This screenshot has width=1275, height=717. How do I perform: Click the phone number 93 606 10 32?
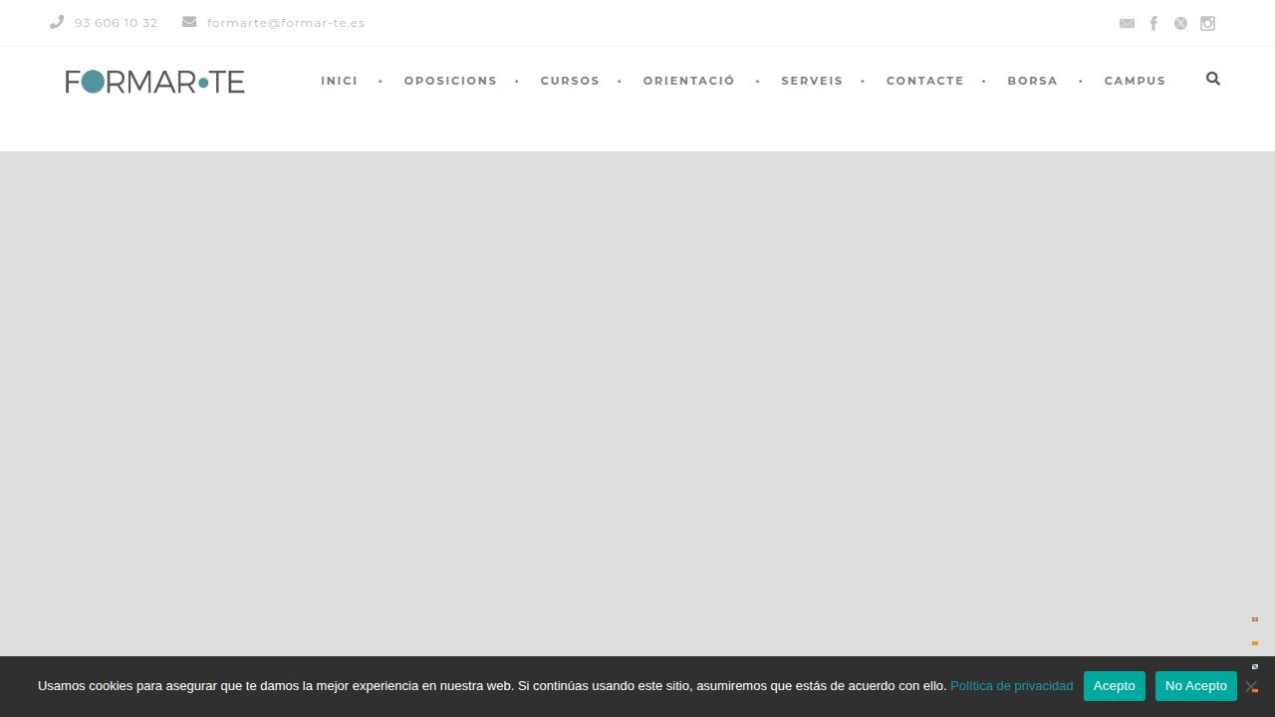(x=116, y=23)
